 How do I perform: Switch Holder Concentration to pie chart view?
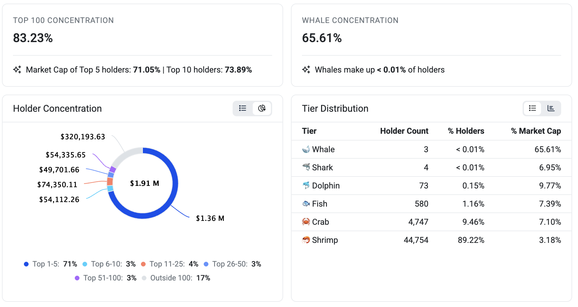(262, 108)
